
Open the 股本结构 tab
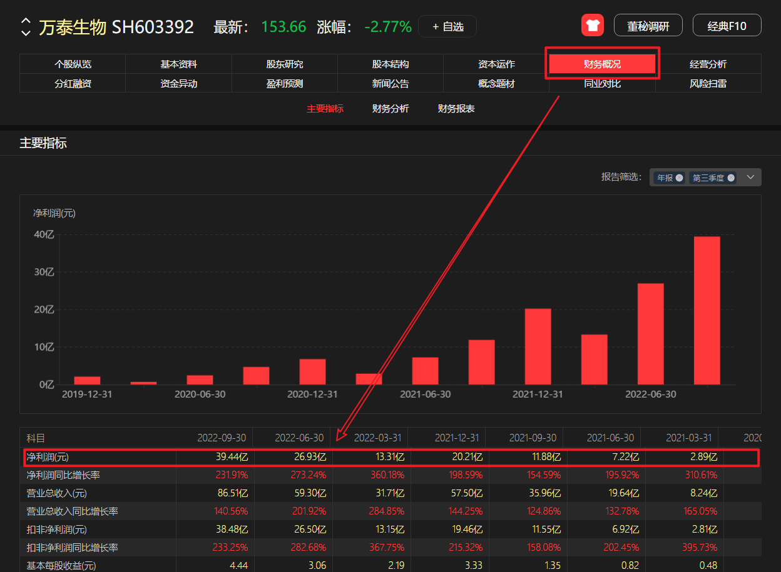click(x=390, y=64)
